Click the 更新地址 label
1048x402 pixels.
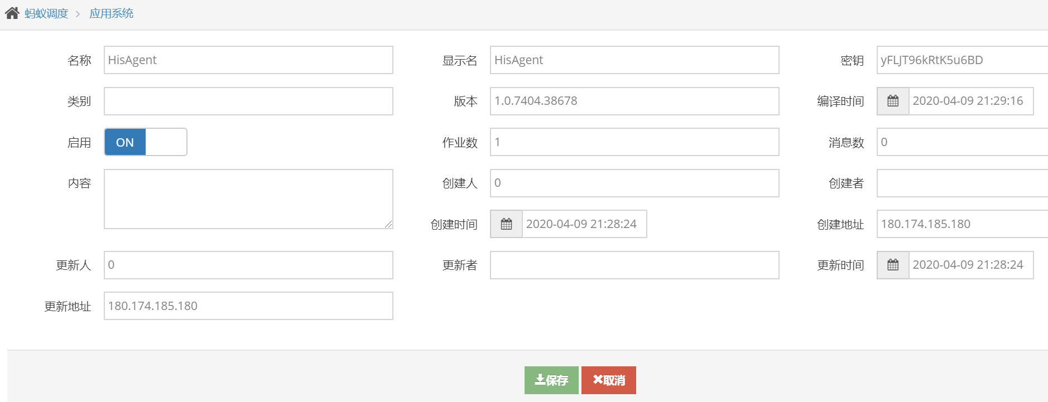click(x=68, y=307)
